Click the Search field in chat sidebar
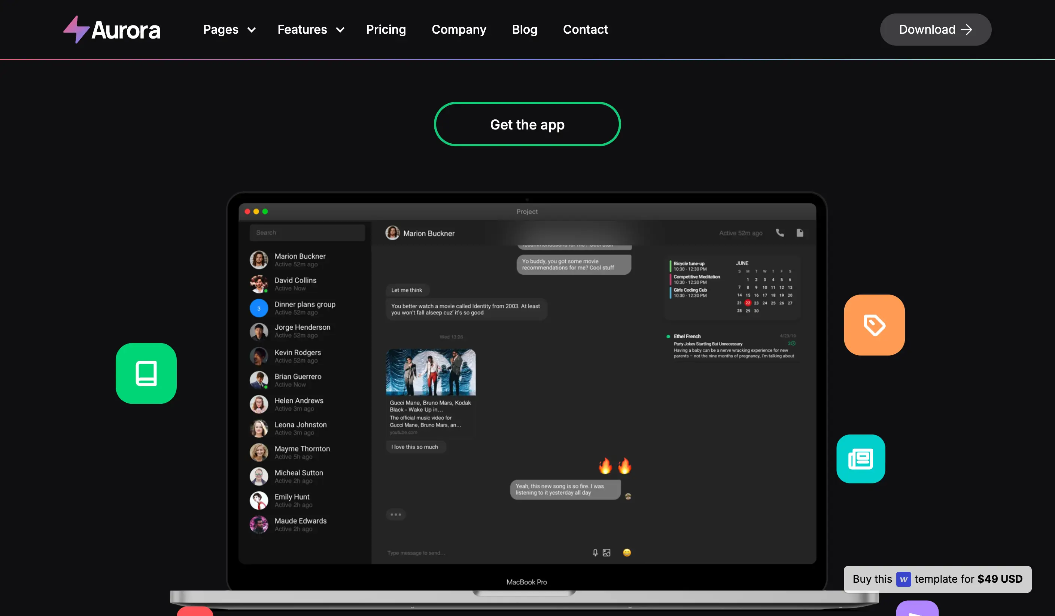 tap(307, 233)
